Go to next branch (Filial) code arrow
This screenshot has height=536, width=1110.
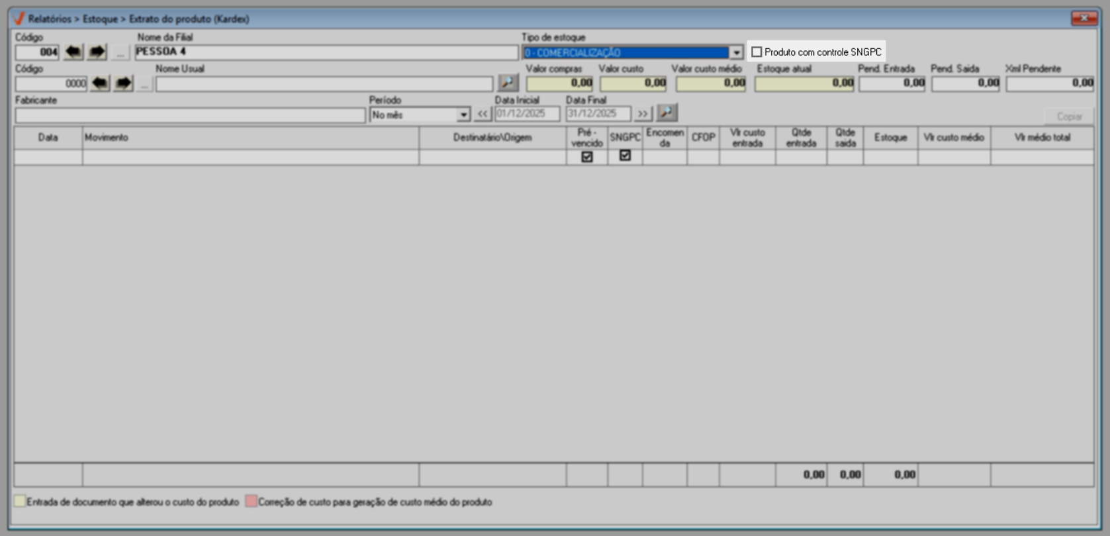click(97, 52)
